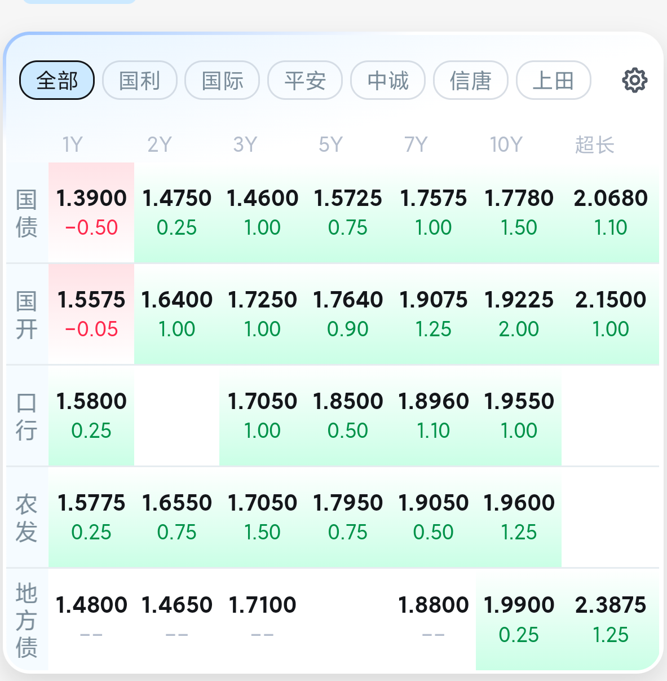Switch to the 国际 filter tab
Image resolution: width=667 pixels, height=681 pixels.
(222, 80)
